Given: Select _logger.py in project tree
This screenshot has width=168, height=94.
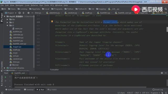Looking at the screenshot, I should (15, 47).
